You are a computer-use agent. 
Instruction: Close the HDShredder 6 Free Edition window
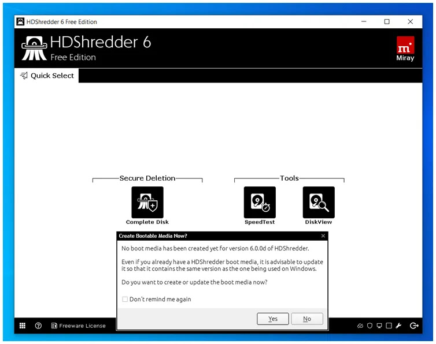(x=410, y=22)
